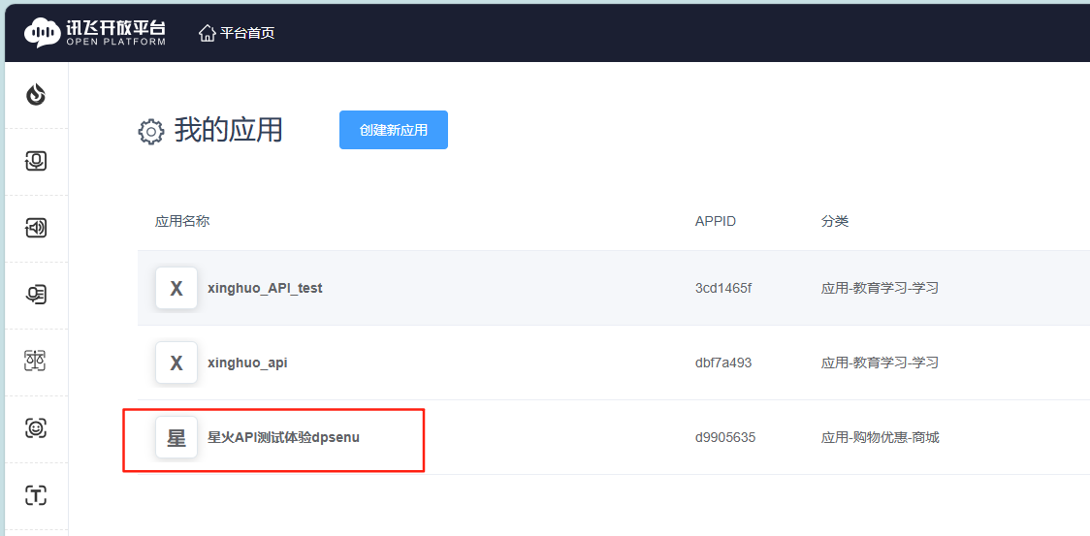Open the chat document sidebar icon
The image size is (1090, 536).
tap(36, 295)
